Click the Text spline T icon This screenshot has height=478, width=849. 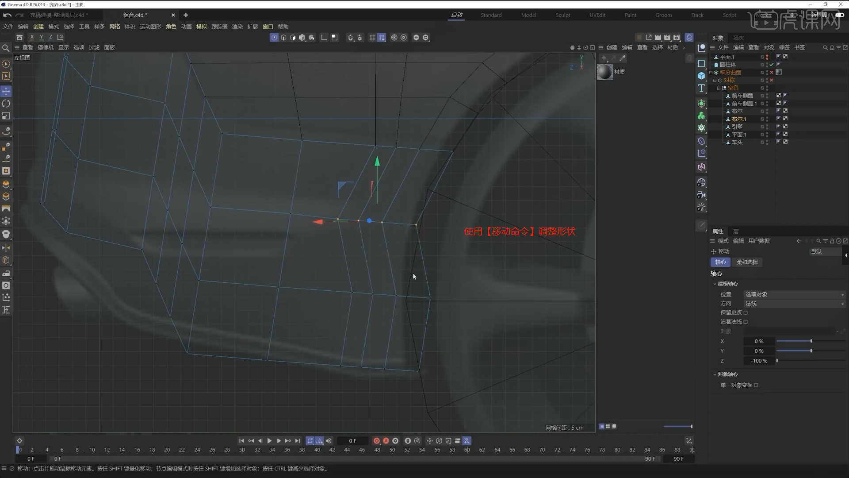click(701, 88)
